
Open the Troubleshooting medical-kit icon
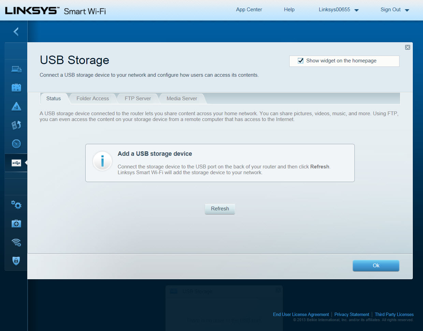(x=16, y=224)
